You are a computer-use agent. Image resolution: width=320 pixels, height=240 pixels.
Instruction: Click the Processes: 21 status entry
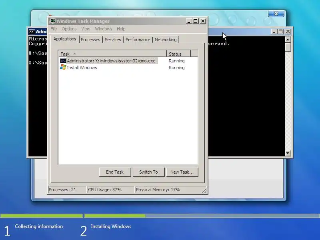point(67,190)
